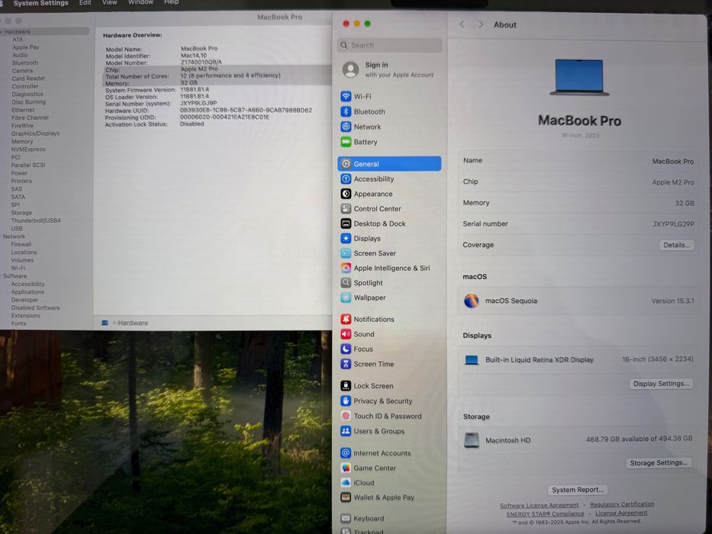The width and height of the screenshot is (712, 534).
Task: Open Touch ID & Password icon
Action: 346,416
